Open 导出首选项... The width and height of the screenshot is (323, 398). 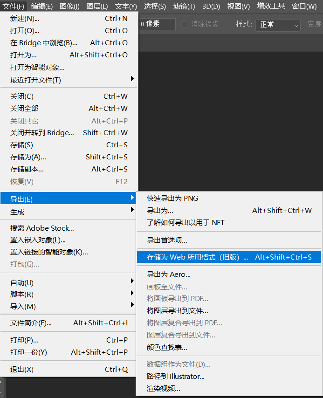tap(229, 240)
